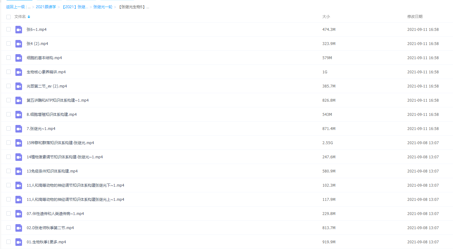Image resolution: width=453 pixels, height=249 pixels.
Task: Click video icon beside 细胞的基本结构.mp4
Action: point(19,58)
